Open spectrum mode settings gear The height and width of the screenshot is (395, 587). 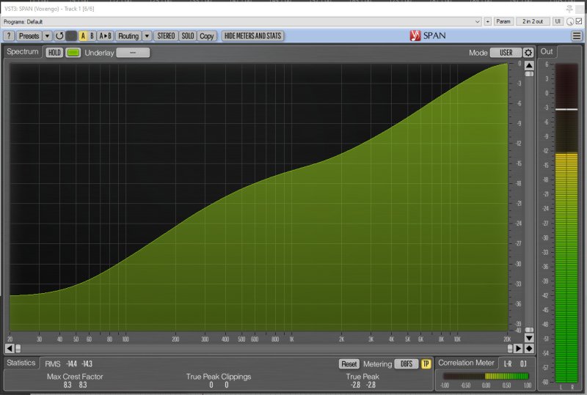(528, 53)
